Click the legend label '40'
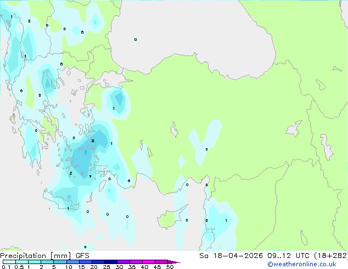The width and height of the screenshot is (348, 269). pyautogui.click(x=144, y=267)
